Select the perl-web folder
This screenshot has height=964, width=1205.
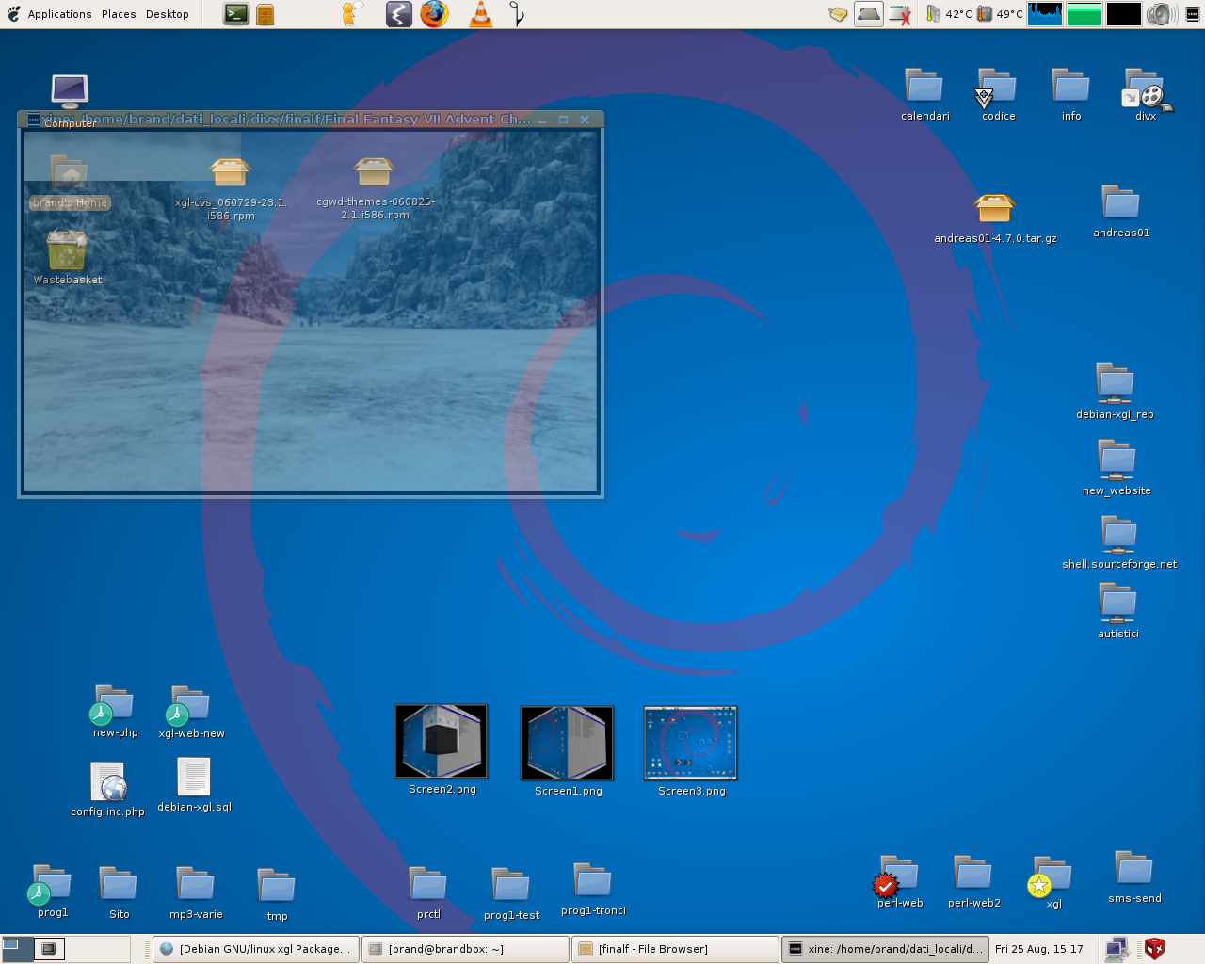coord(899,881)
